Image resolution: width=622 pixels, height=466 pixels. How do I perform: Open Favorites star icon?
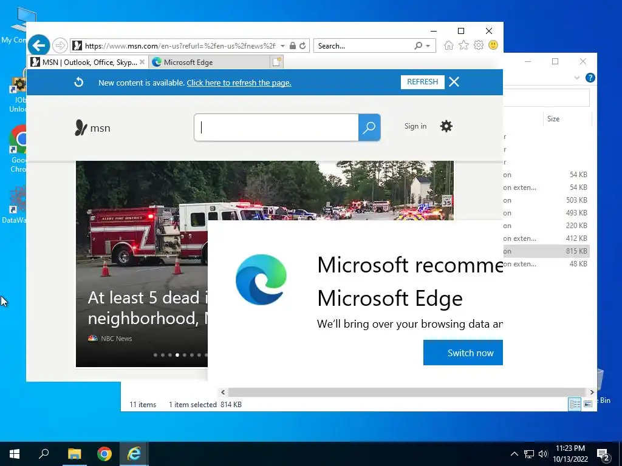463,45
